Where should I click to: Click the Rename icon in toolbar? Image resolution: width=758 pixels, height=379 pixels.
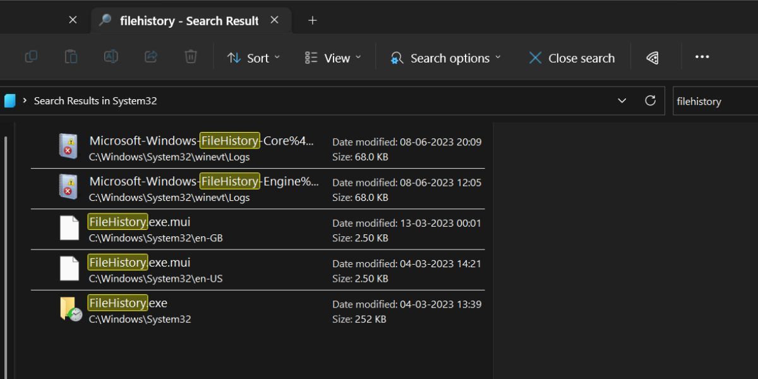(111, 57)
